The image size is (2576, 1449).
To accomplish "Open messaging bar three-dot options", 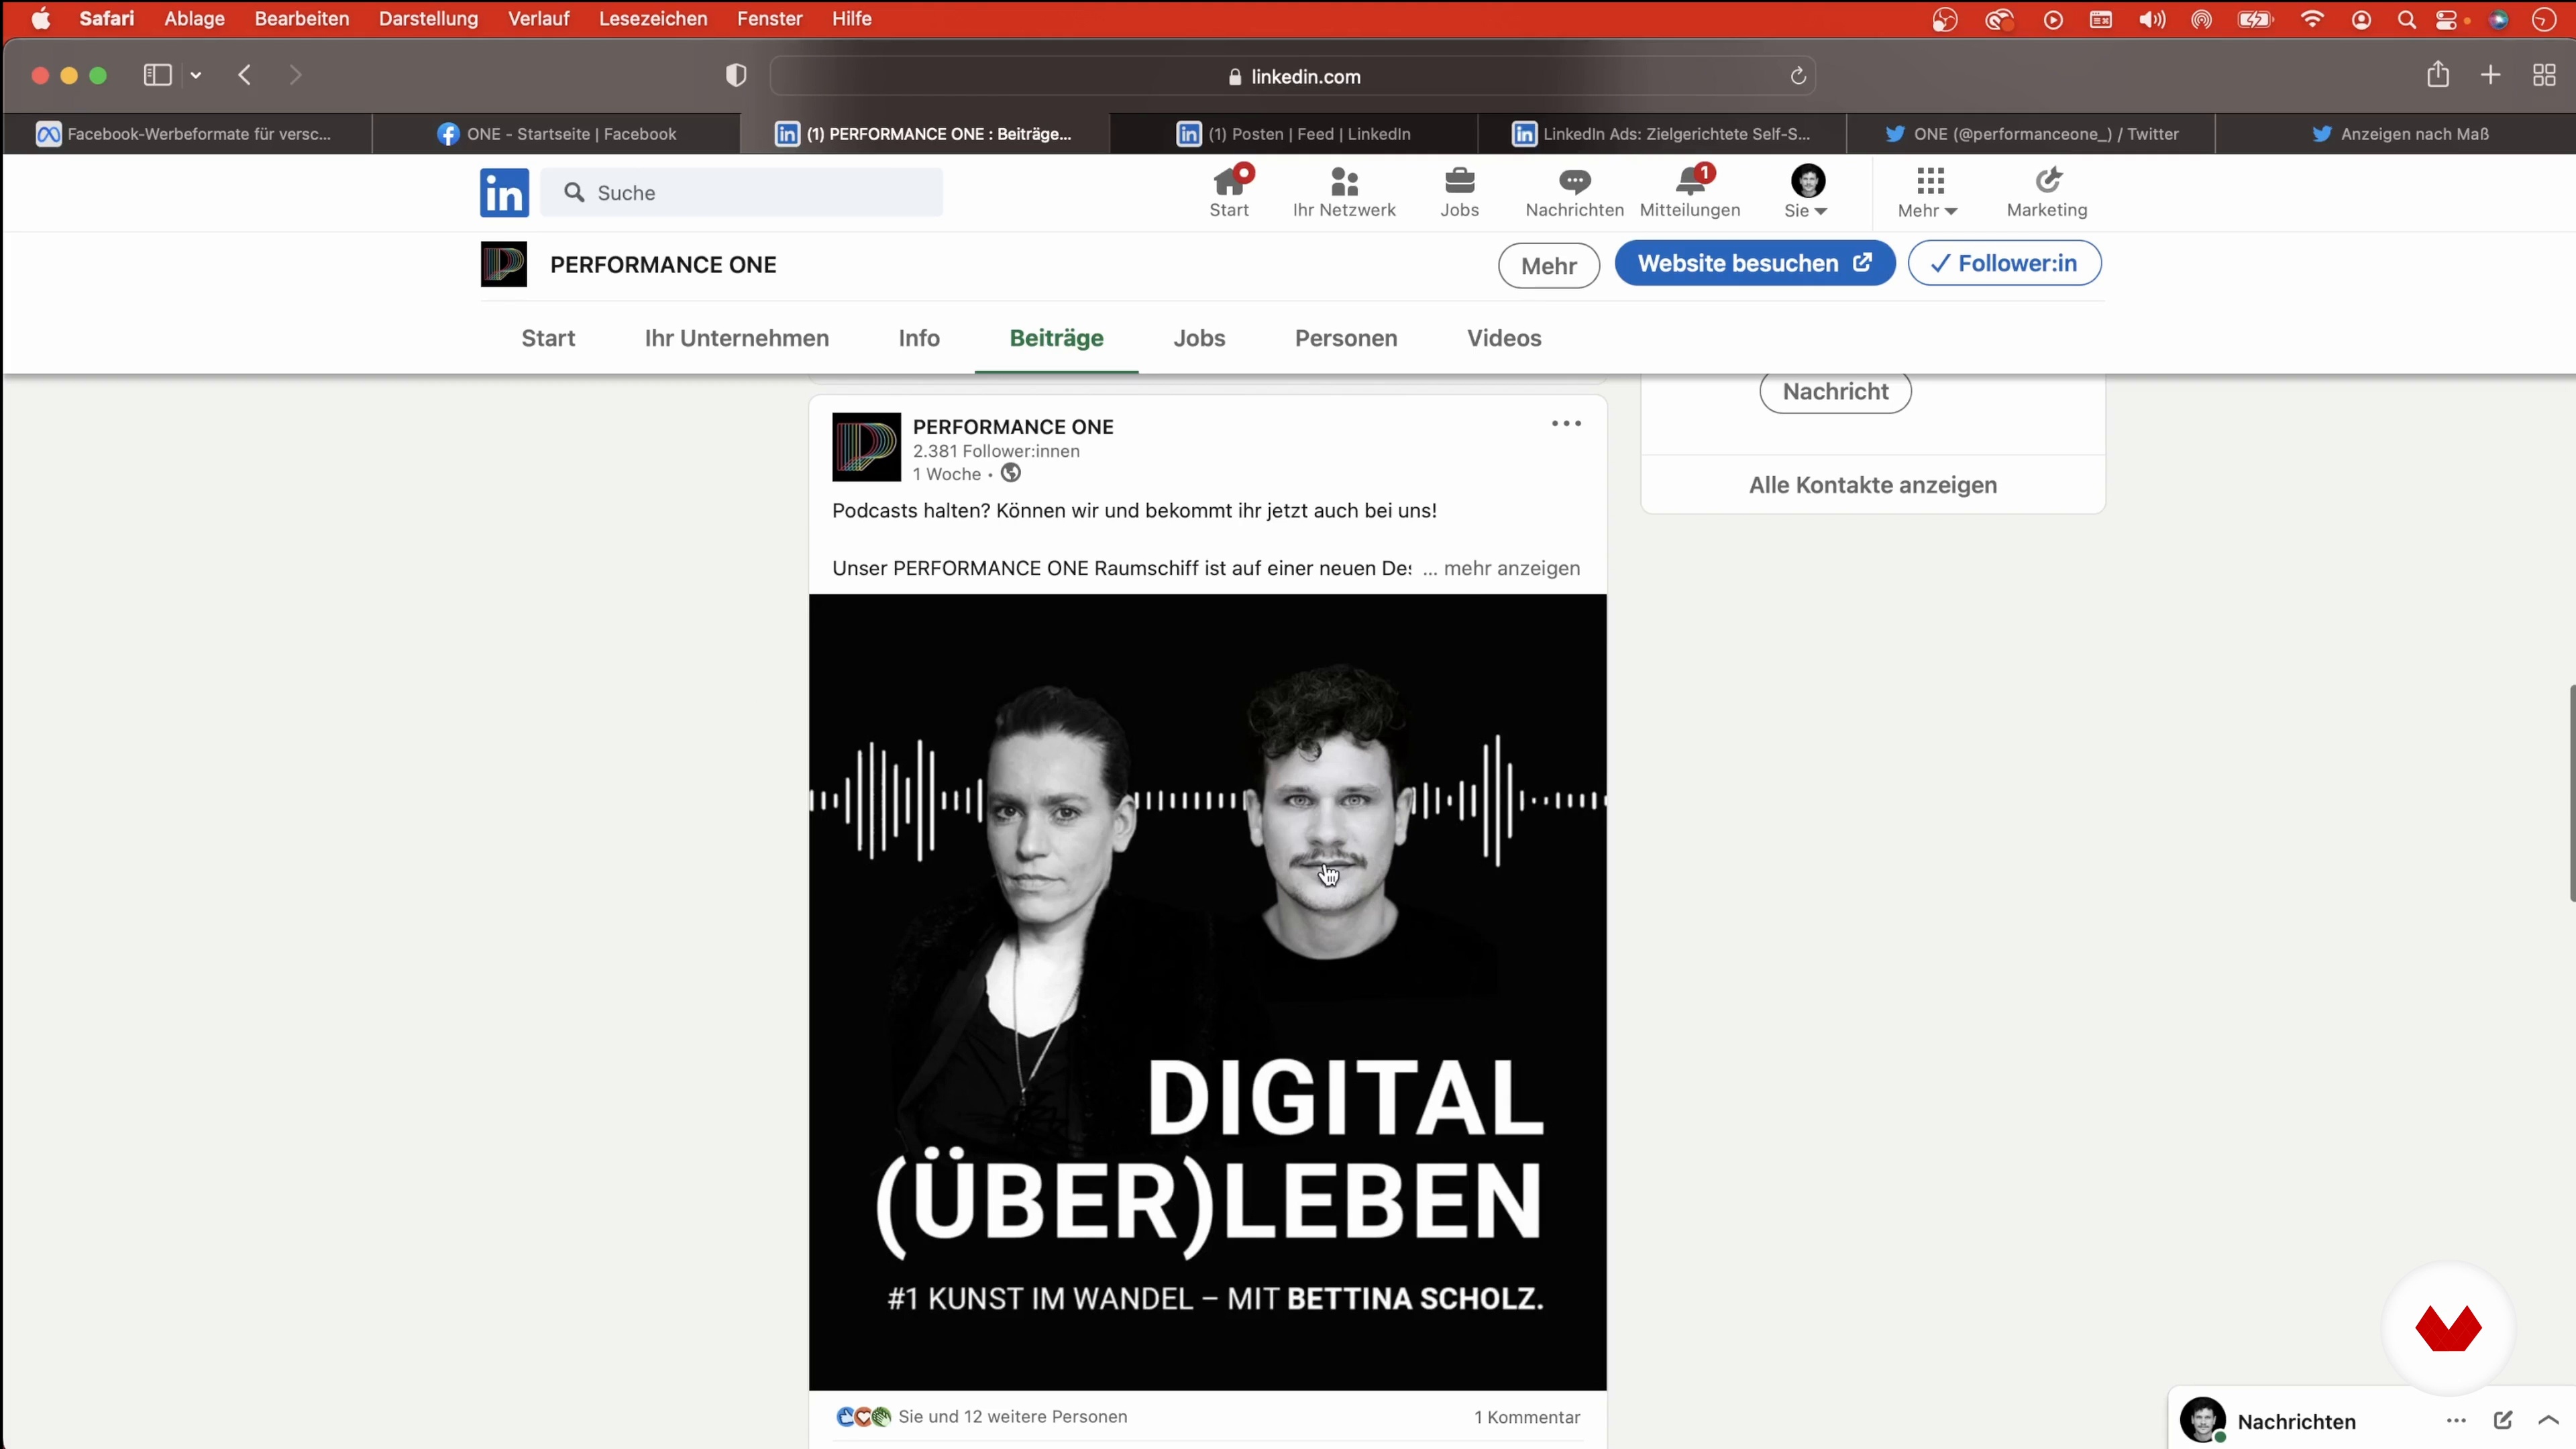I will tap(2456, 1420).
